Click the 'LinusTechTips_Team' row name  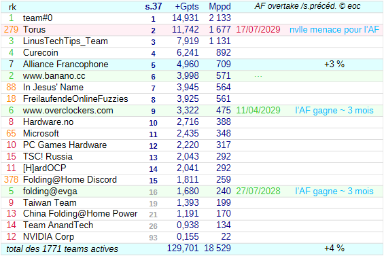pyautogui.click(x=65, y=41)
